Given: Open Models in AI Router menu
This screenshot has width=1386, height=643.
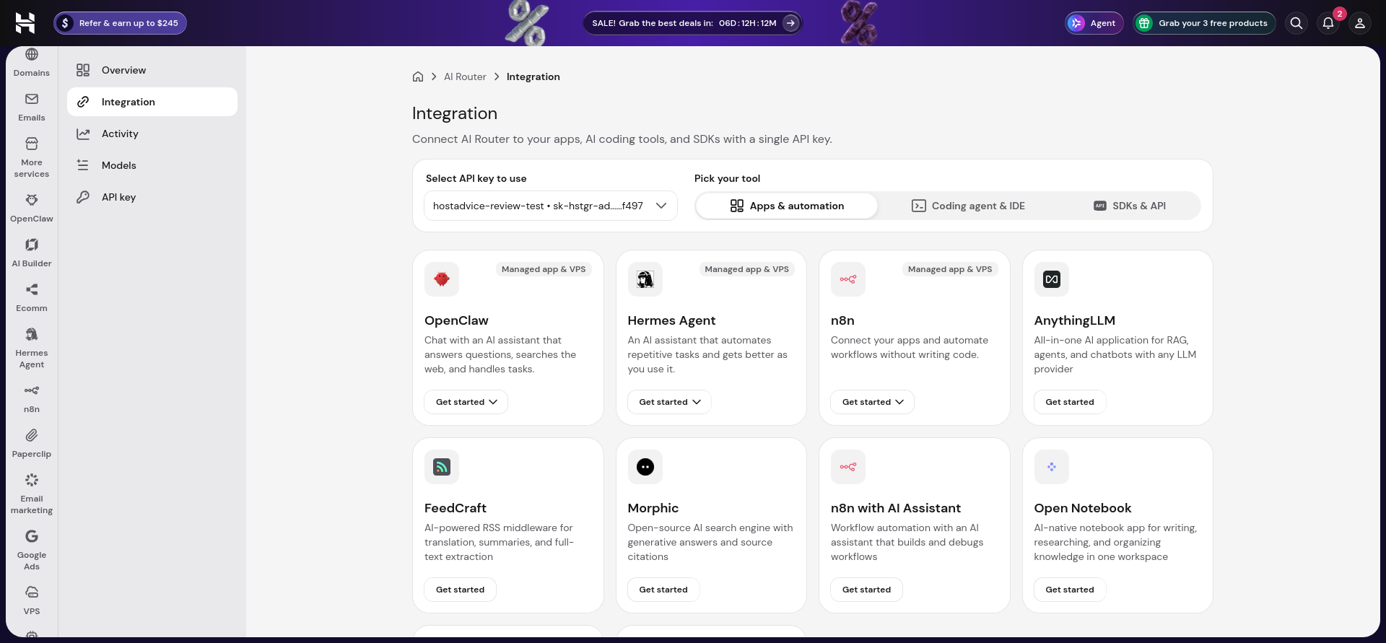Looking at the screenshot, I should click(x=152, y=165).
